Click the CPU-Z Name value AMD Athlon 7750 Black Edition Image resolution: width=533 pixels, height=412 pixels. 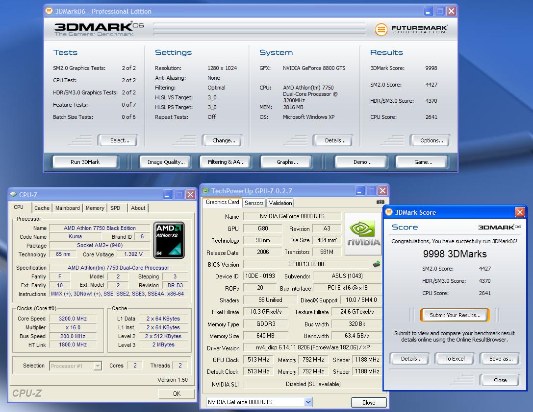pos(100,228)
